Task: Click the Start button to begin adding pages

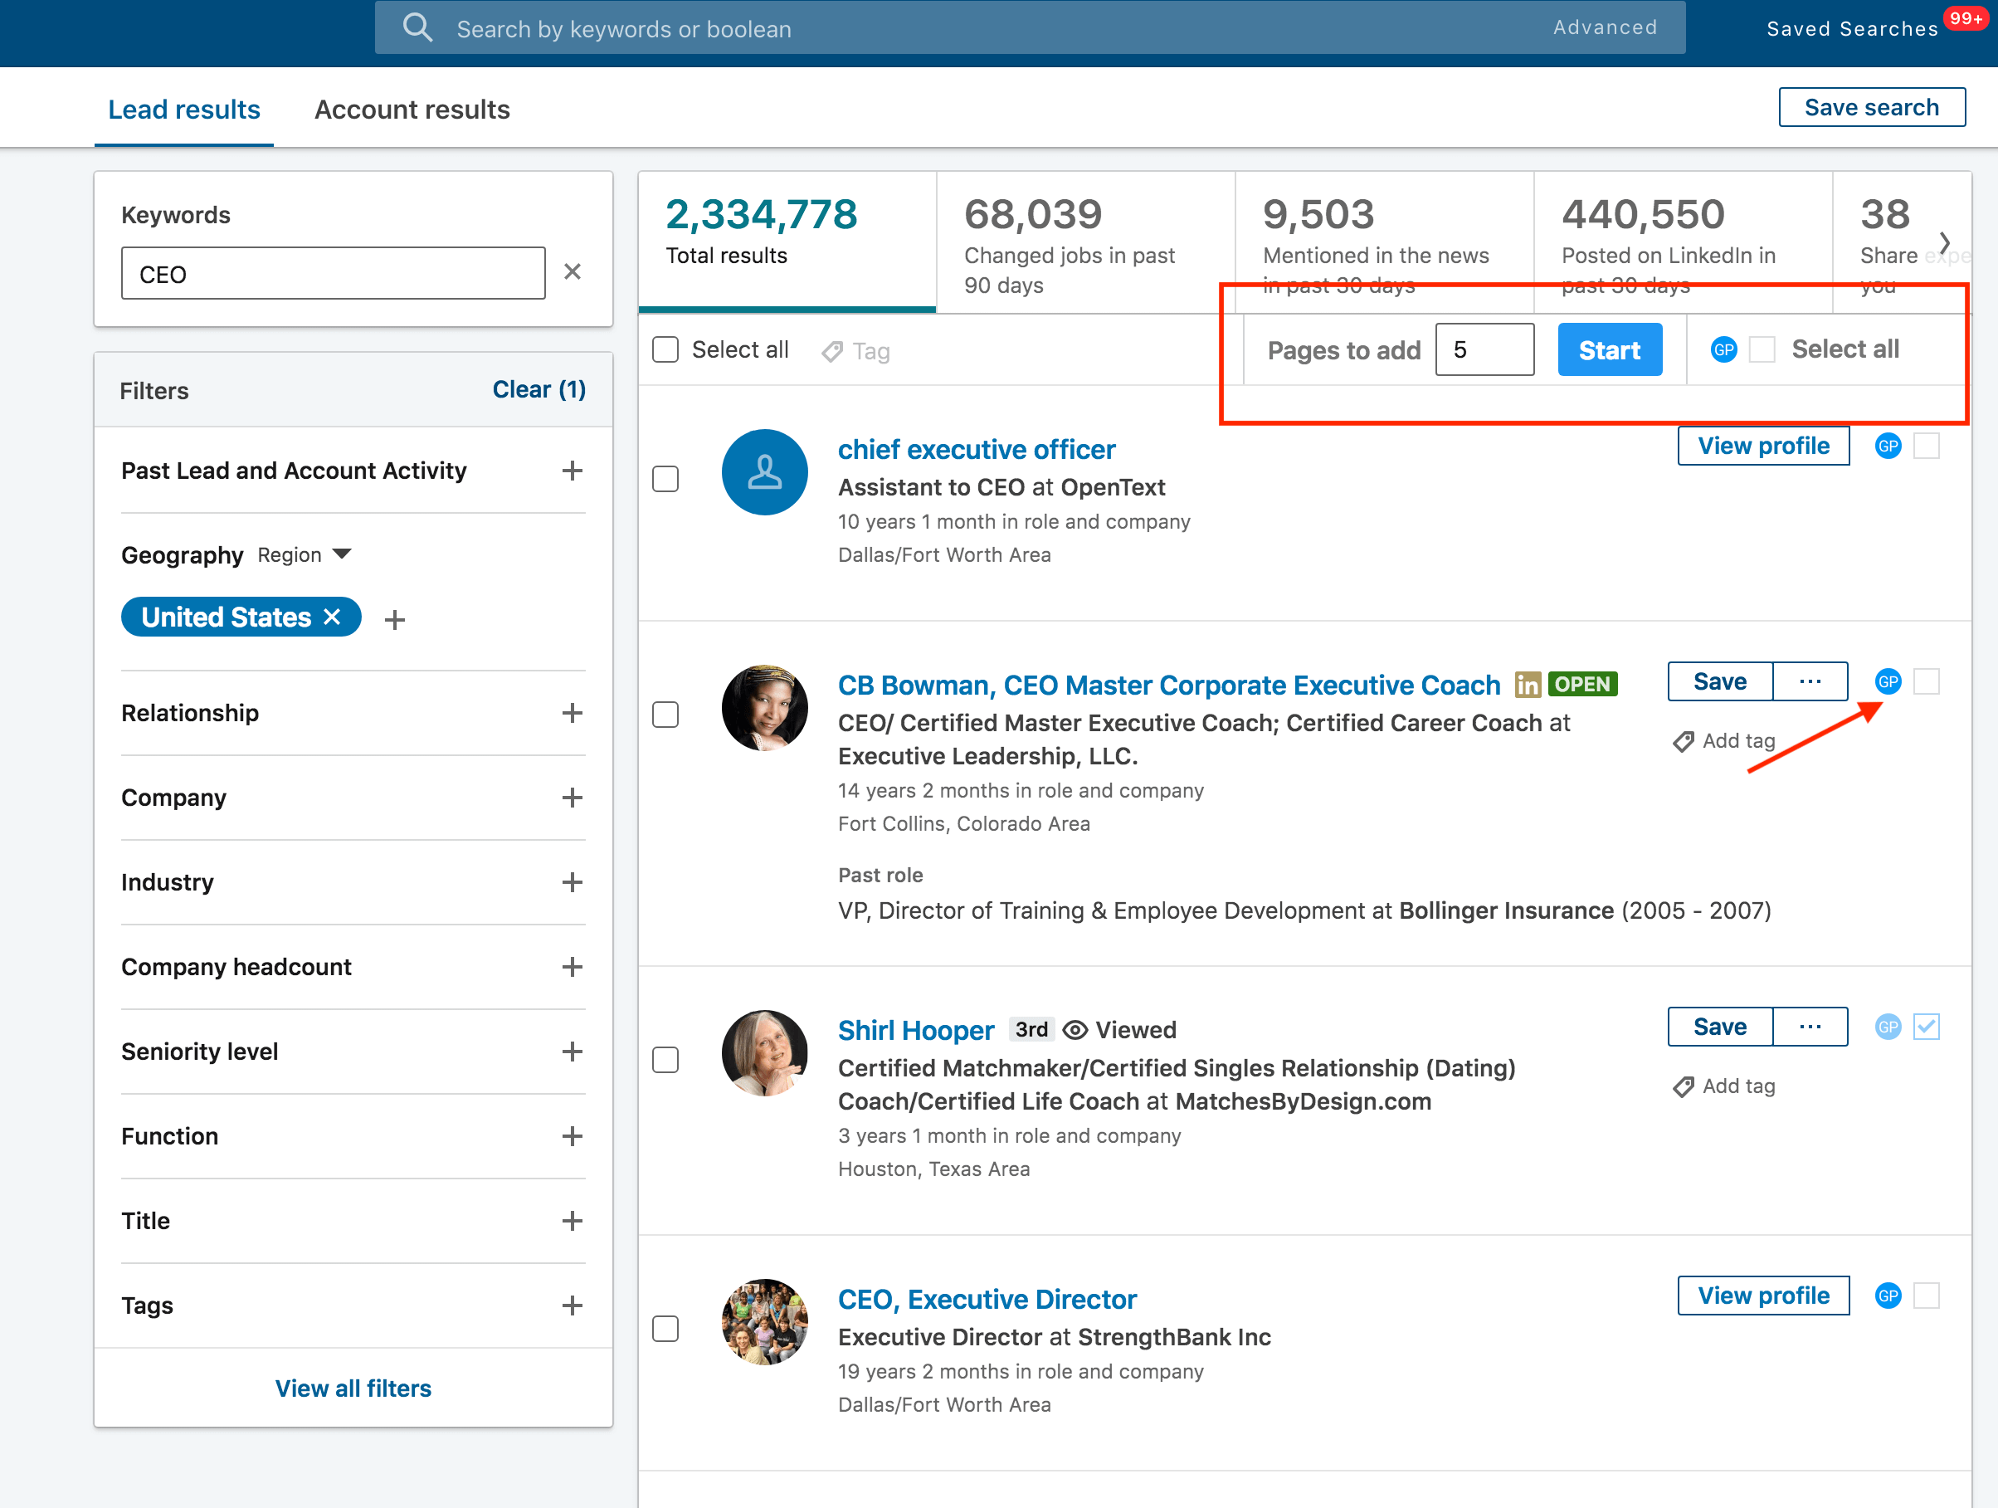Action: click(1609, 349)
